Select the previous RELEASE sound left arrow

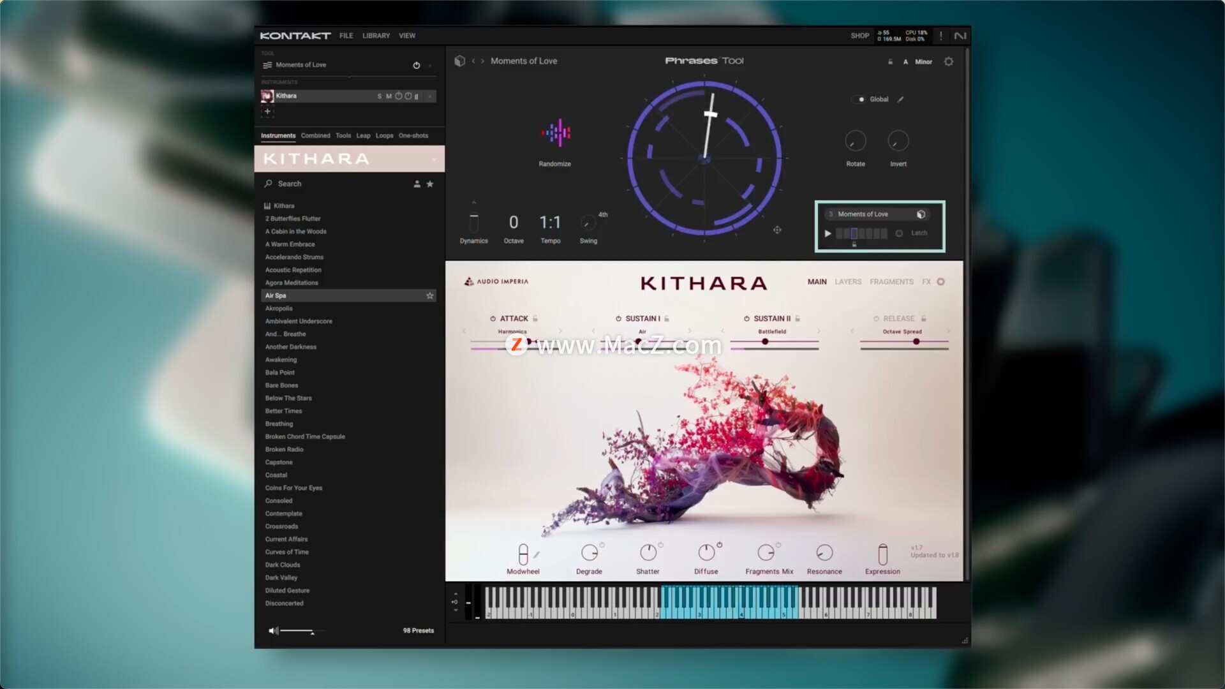click(x=852, y=331)
